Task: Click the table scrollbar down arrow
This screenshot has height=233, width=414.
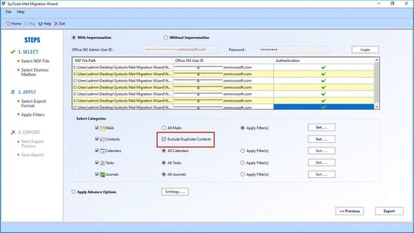Action: point(376,106)
